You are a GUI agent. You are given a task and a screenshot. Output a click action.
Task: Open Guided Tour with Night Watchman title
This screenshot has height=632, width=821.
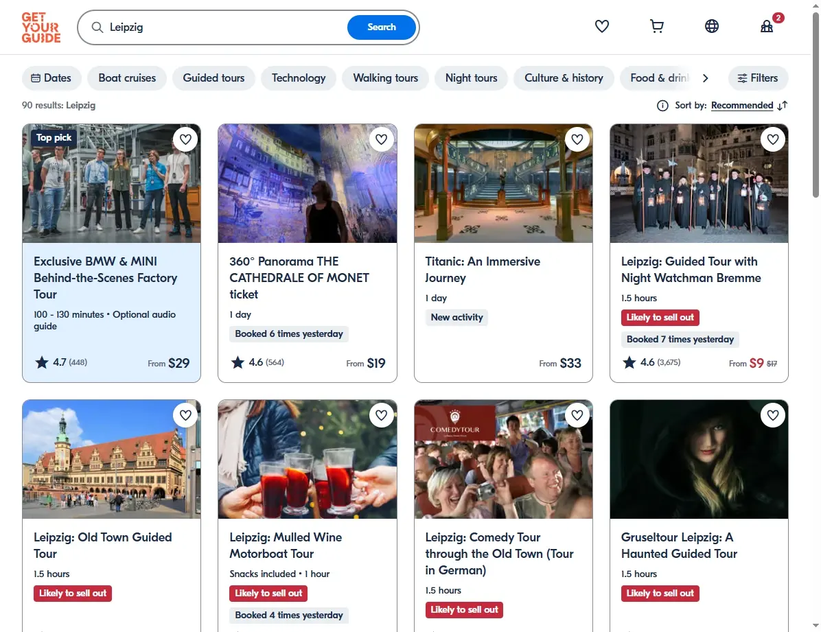coord(691,269)
